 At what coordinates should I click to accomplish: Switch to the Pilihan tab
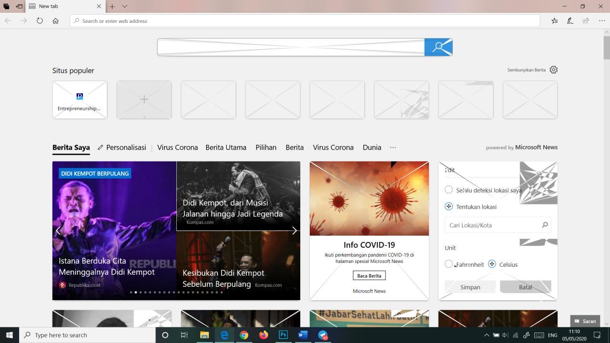tap(266, 147)
